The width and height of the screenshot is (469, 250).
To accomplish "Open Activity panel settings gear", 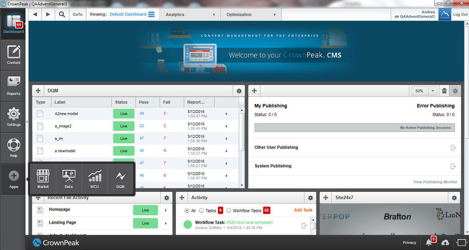I will [x=311, y=198].
